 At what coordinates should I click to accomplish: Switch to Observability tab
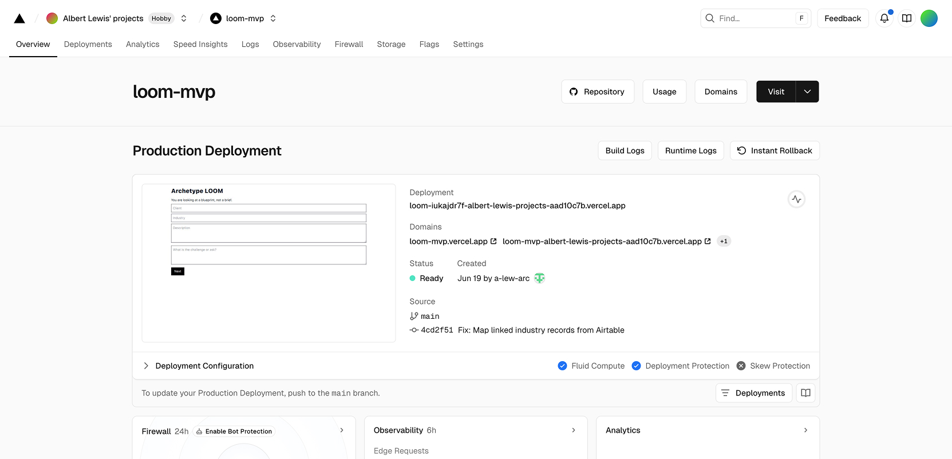pos(297,44)
